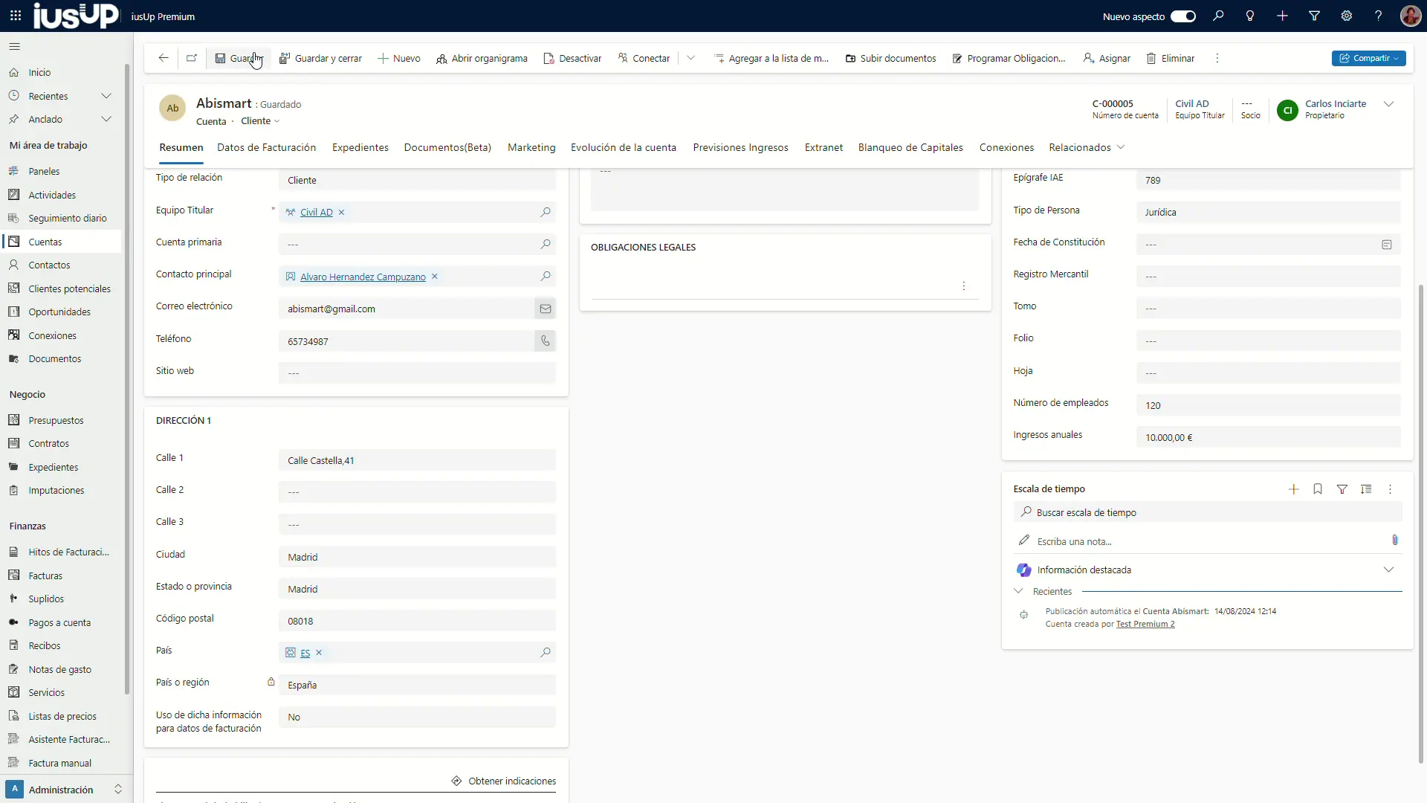Click the lightbulb icon in top bar
This screenshot has height=803, width=1427.
1250,16
